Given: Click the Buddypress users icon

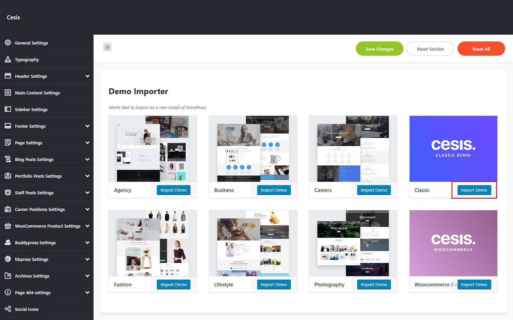Looking at the screenshot, I should pos(8,243).
